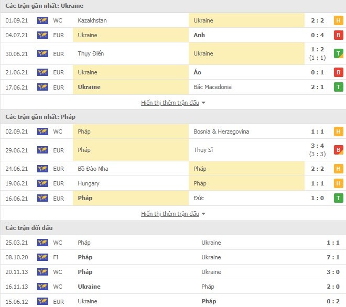346x307 pixels.
Task: Click the green T badge for Pháp-Đức result
Action: point(338,198)
